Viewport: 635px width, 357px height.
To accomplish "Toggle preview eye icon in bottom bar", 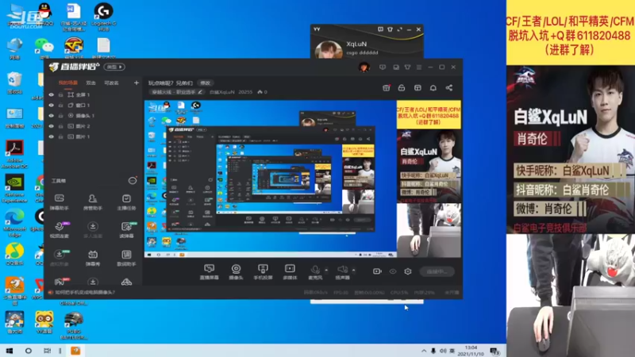I will pyautogui.click(x=393, y=271).
